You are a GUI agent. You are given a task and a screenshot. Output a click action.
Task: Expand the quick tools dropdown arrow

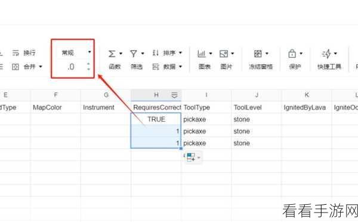pyautogui.click(x=335, y=54)
